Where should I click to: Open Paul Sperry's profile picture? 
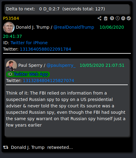tap(12, 65)
